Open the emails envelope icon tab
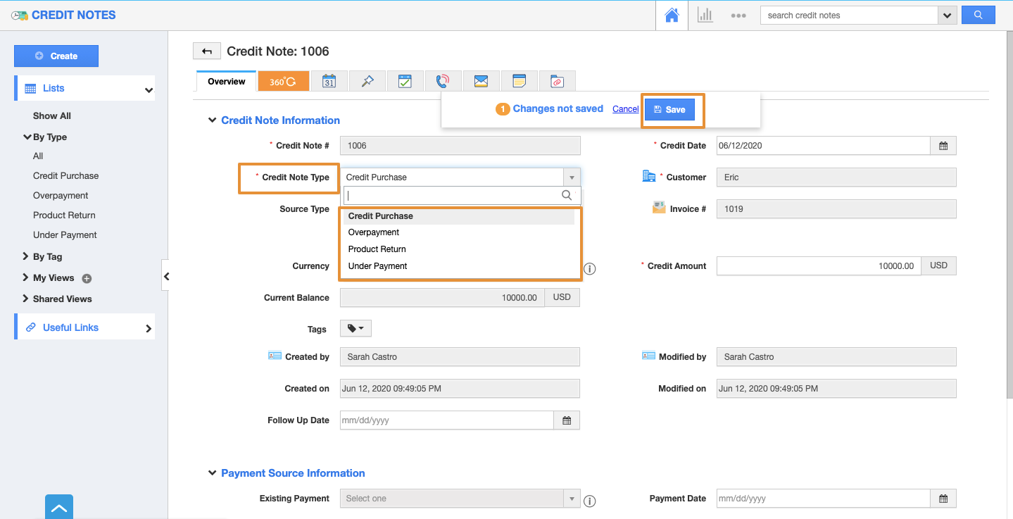This screenshot has height=519, width=1013. tap(481, 82)
